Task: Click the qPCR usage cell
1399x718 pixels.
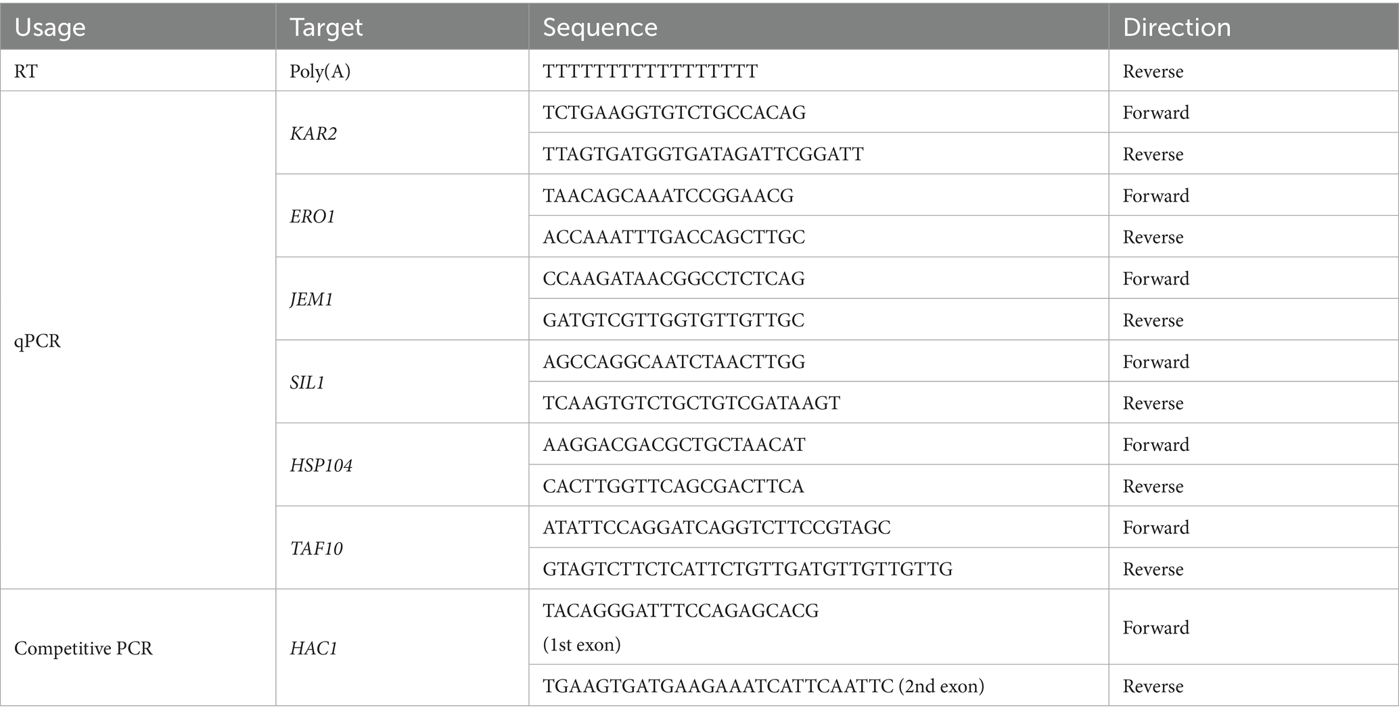Action: tap(138, 340)
